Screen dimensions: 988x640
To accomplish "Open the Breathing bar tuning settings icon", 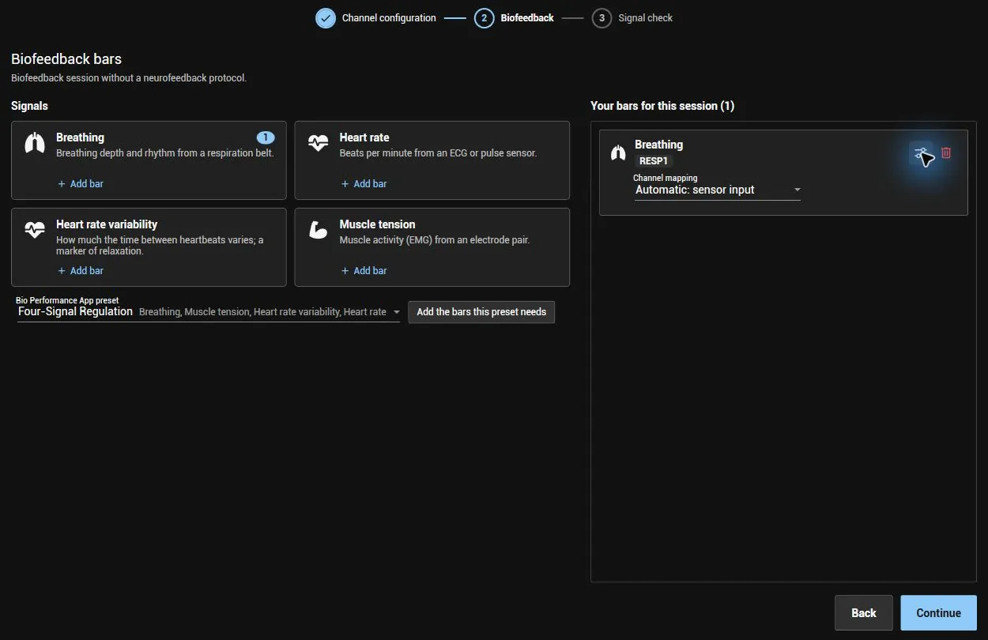I will [922, 153].
